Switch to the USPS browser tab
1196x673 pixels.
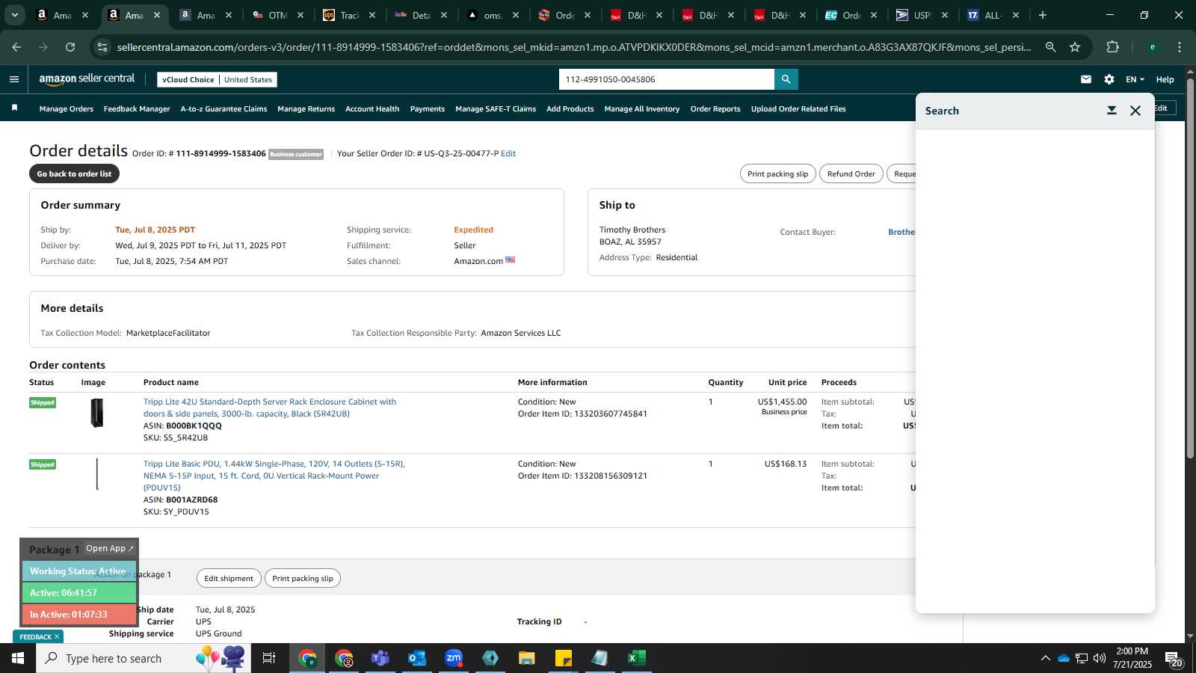click(923, 15)
